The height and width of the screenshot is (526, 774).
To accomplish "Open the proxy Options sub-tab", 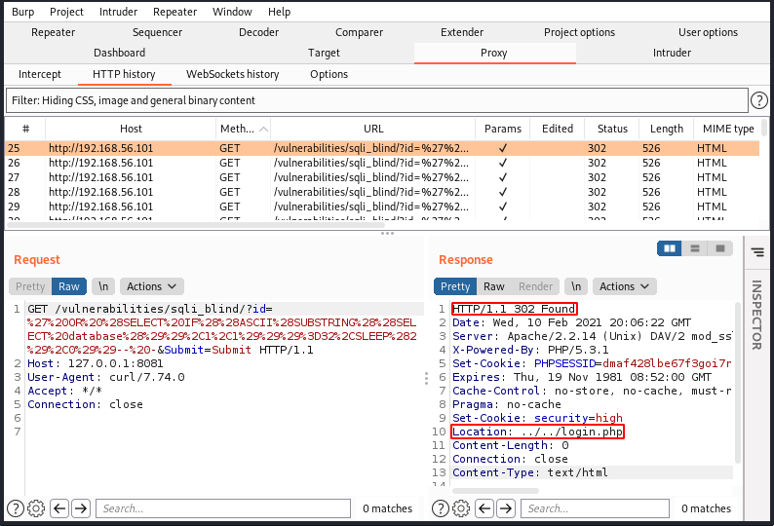I will 329,74.
